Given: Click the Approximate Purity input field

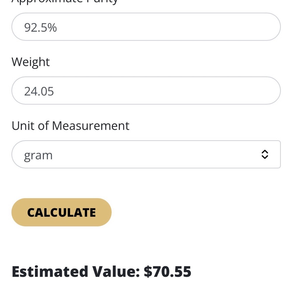Looking at the screenshot, I should [x=146, y=27].
